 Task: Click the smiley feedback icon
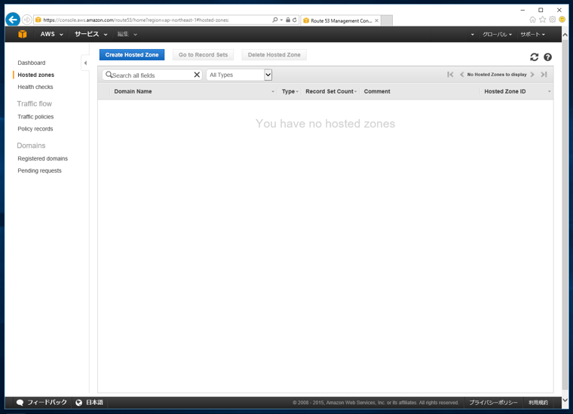562,20
